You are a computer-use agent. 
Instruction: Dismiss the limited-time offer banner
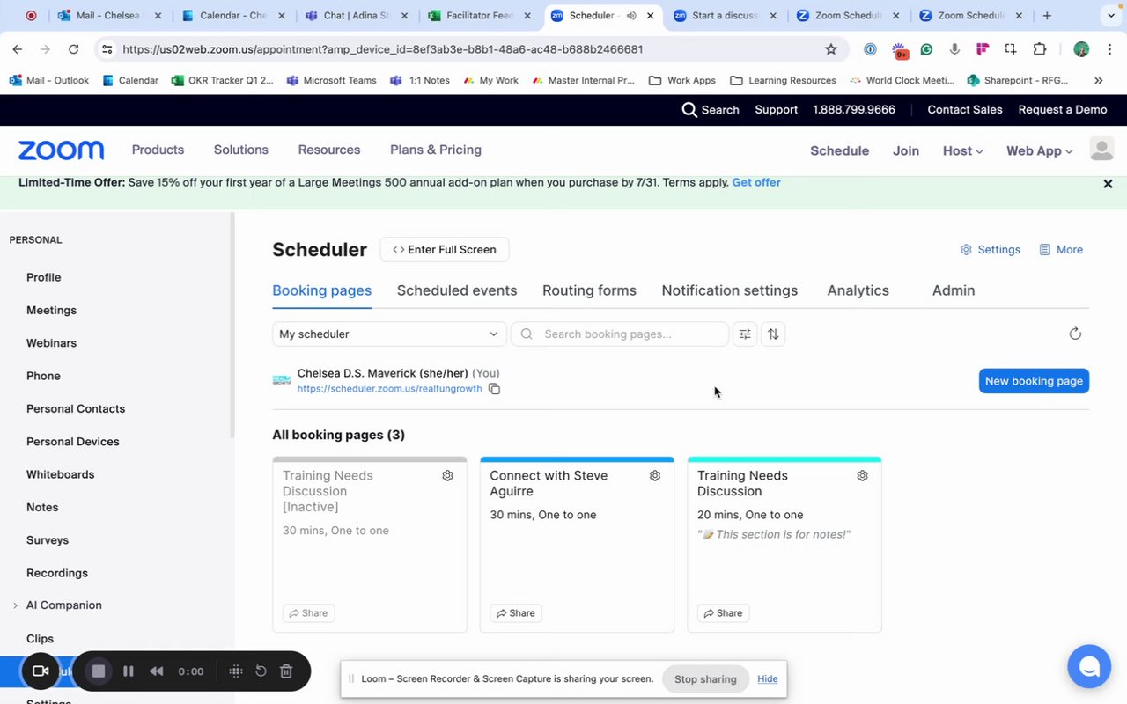[x=1108, y=184]
